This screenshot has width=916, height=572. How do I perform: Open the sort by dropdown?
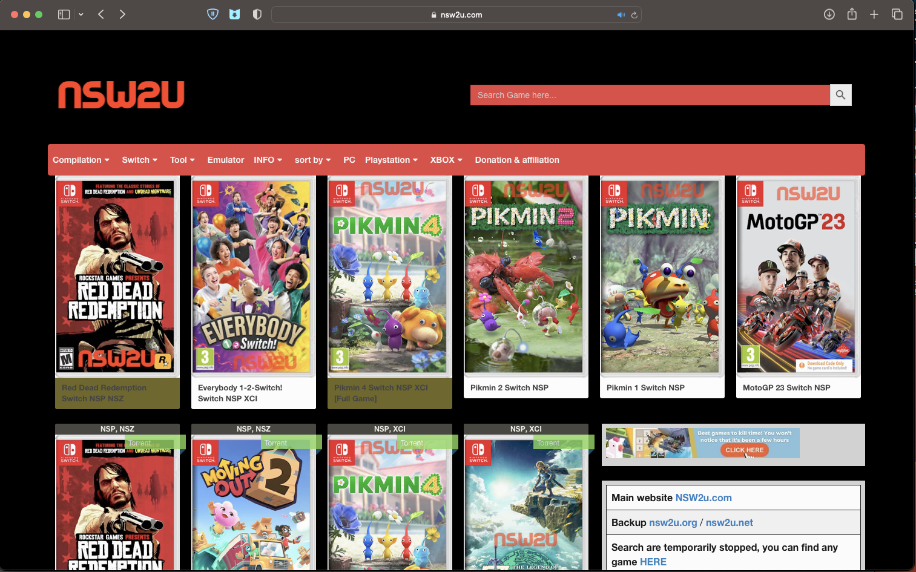312,160
